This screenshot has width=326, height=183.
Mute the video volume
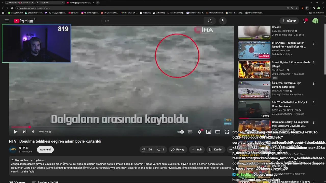pos(33,132)
